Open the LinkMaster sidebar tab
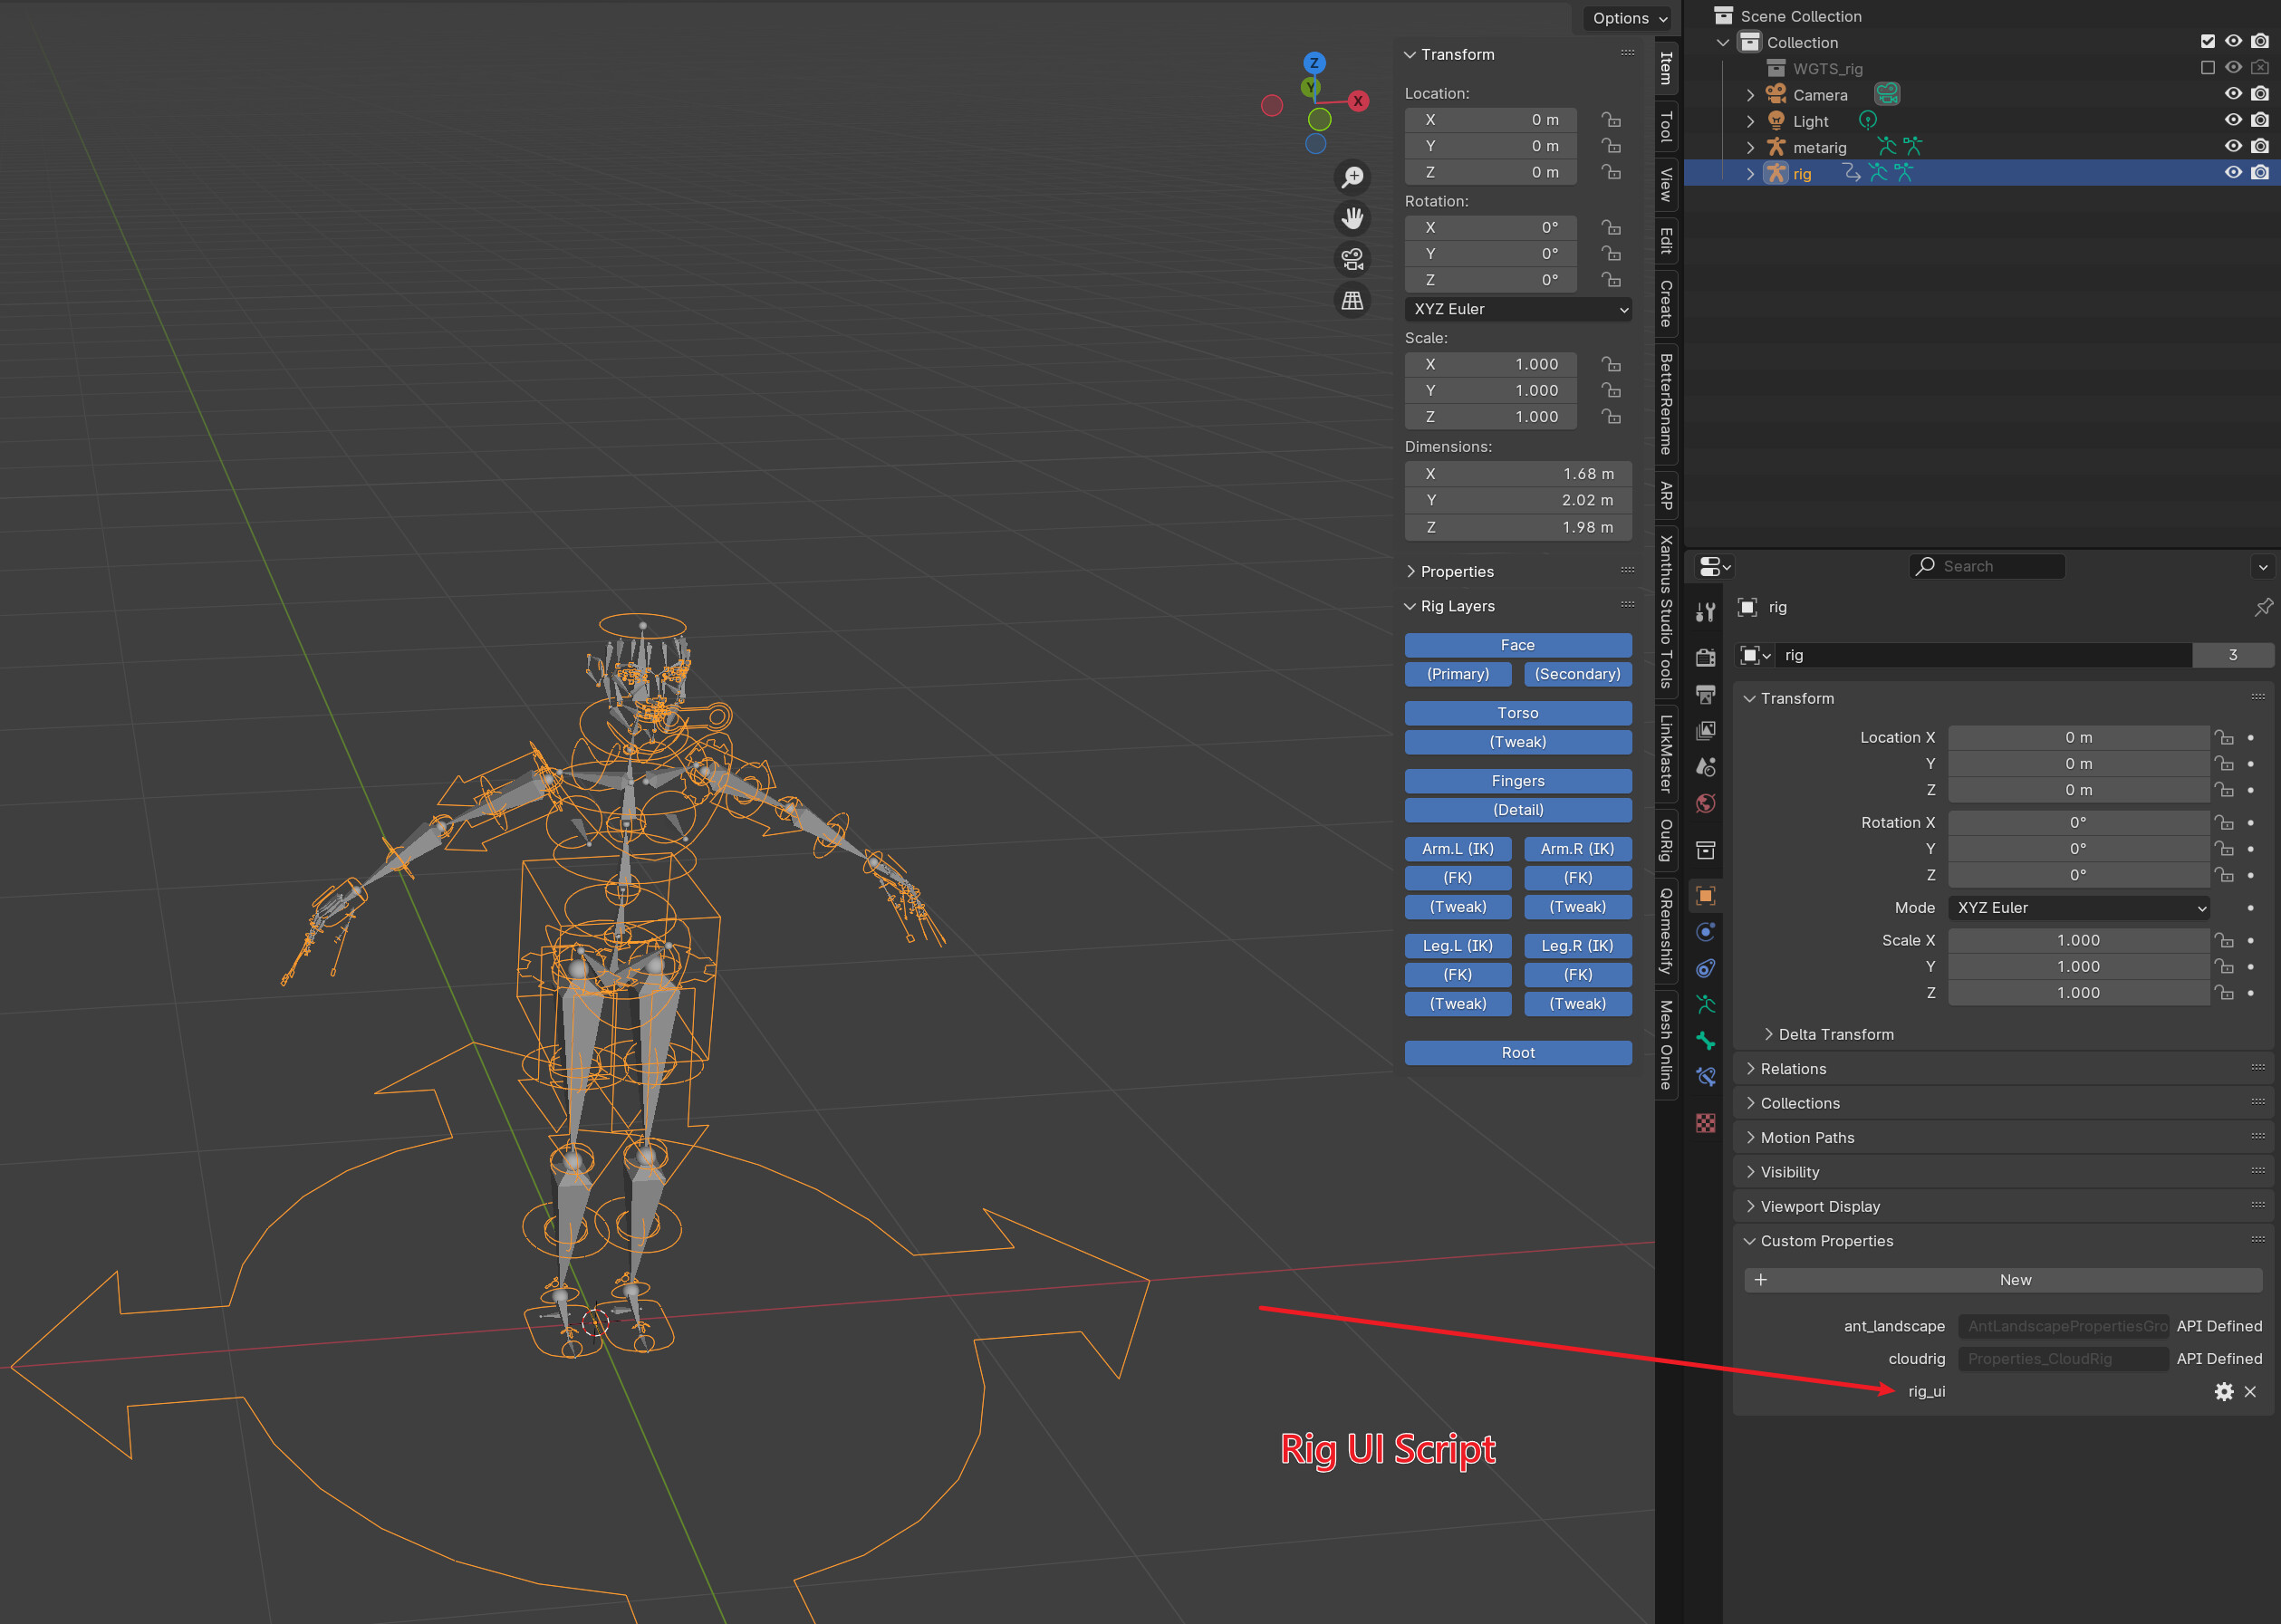The height and width of the screenshot is (1624, 2281). tap(1666, 754)
